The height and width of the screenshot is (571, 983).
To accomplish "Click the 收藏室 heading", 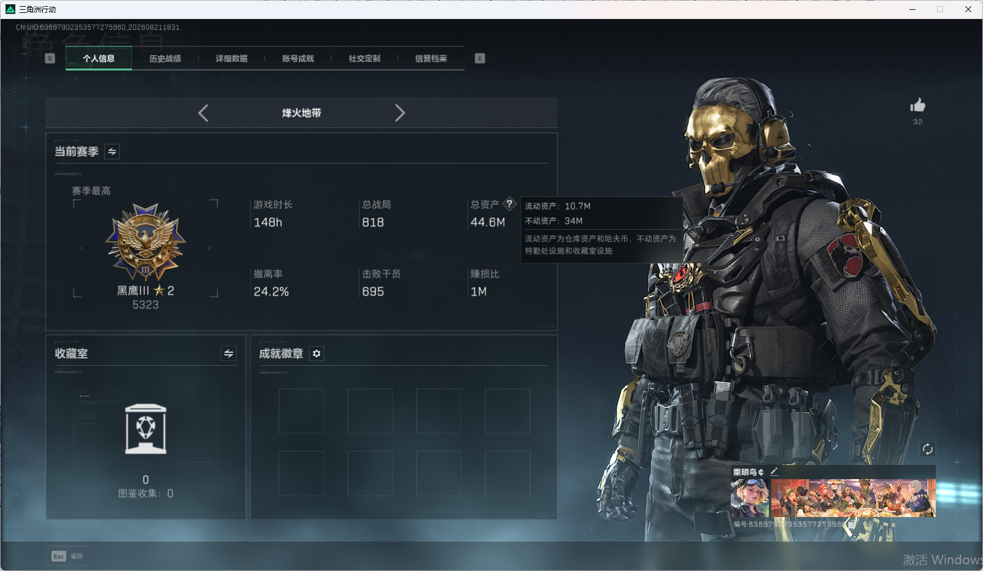I will click(71, 354).
